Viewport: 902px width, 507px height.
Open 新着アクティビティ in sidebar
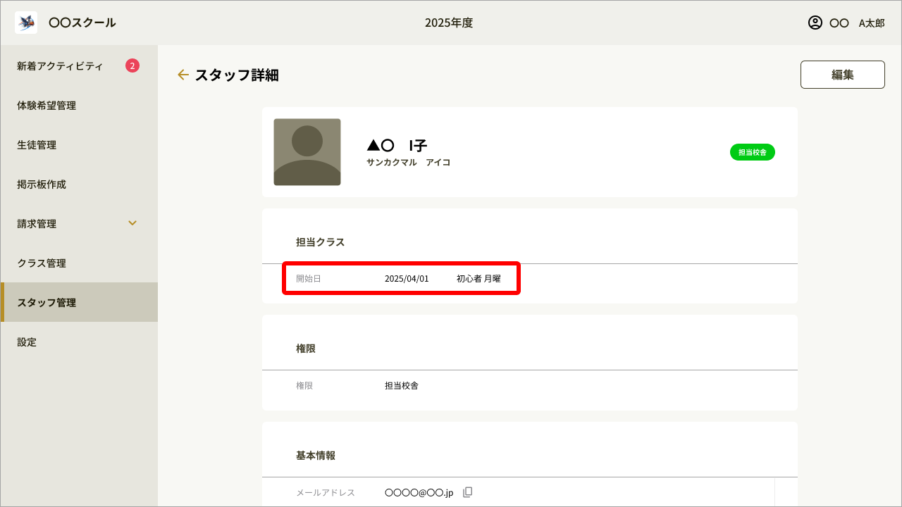coord(60,66)
